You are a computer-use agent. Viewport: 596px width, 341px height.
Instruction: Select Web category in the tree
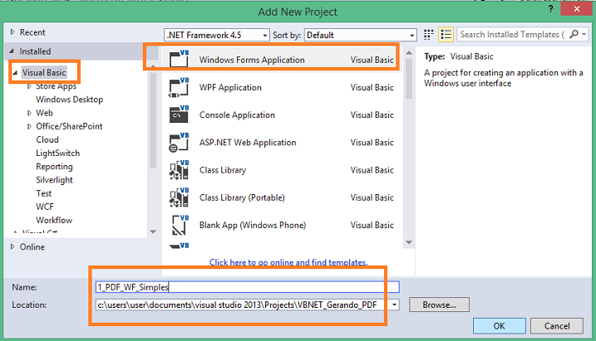(44, 113)
